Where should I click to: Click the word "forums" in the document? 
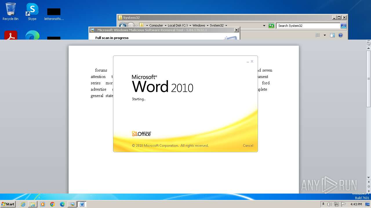(101, 70)
